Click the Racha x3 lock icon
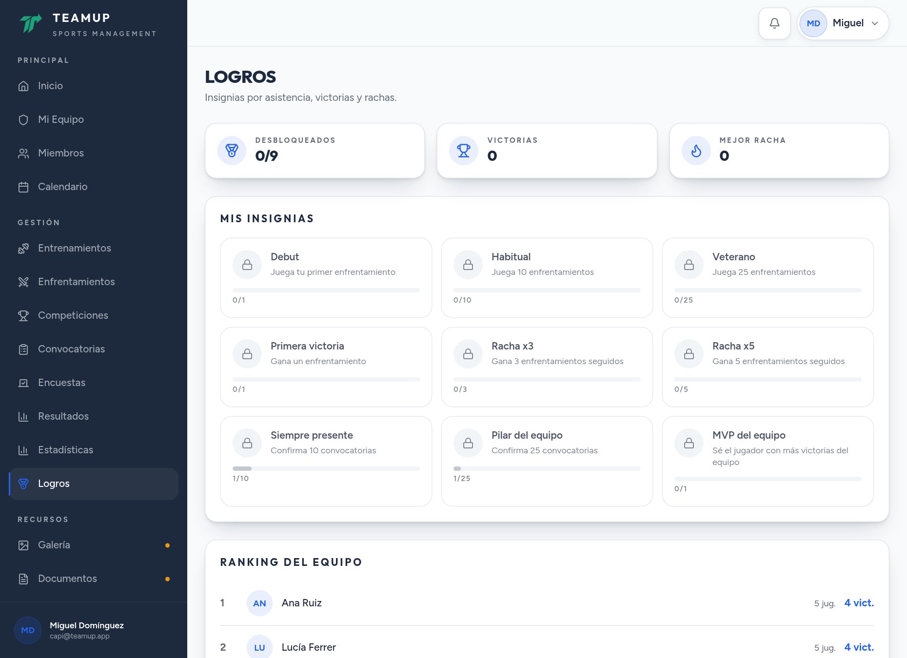The image size is (907, 658). coord(468,354)
